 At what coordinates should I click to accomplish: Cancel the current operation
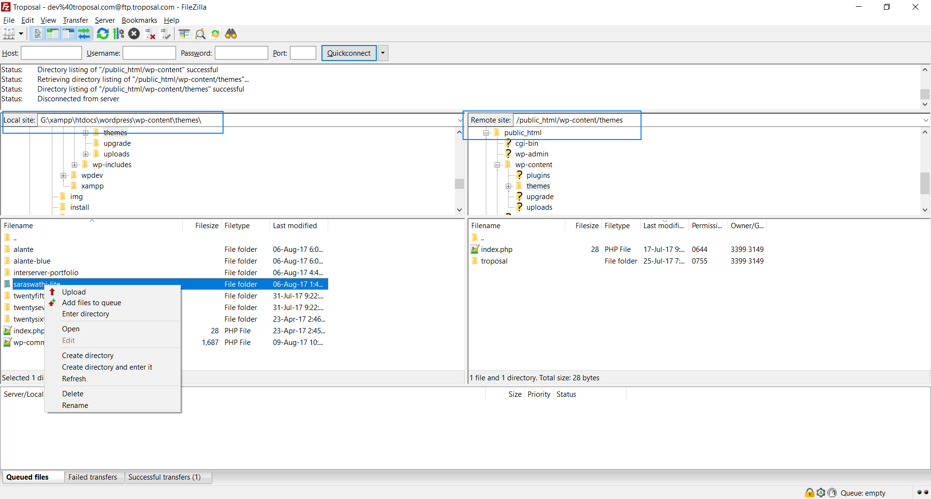134,33
